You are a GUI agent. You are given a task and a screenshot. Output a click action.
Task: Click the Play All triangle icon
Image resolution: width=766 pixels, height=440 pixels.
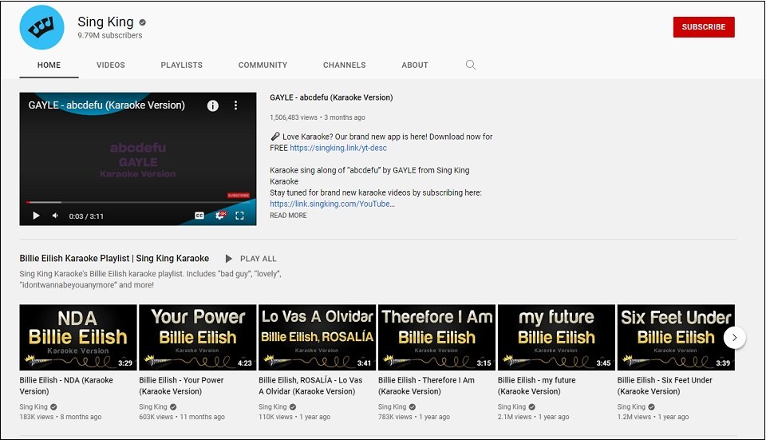pos(229,259)
